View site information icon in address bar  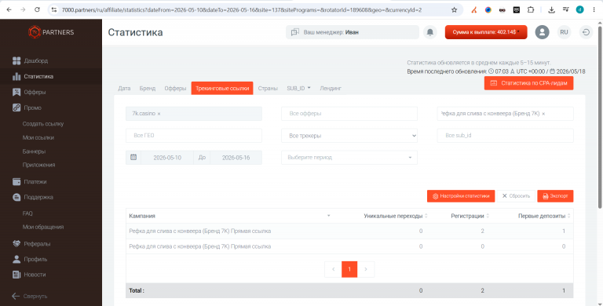click(54, 10)
